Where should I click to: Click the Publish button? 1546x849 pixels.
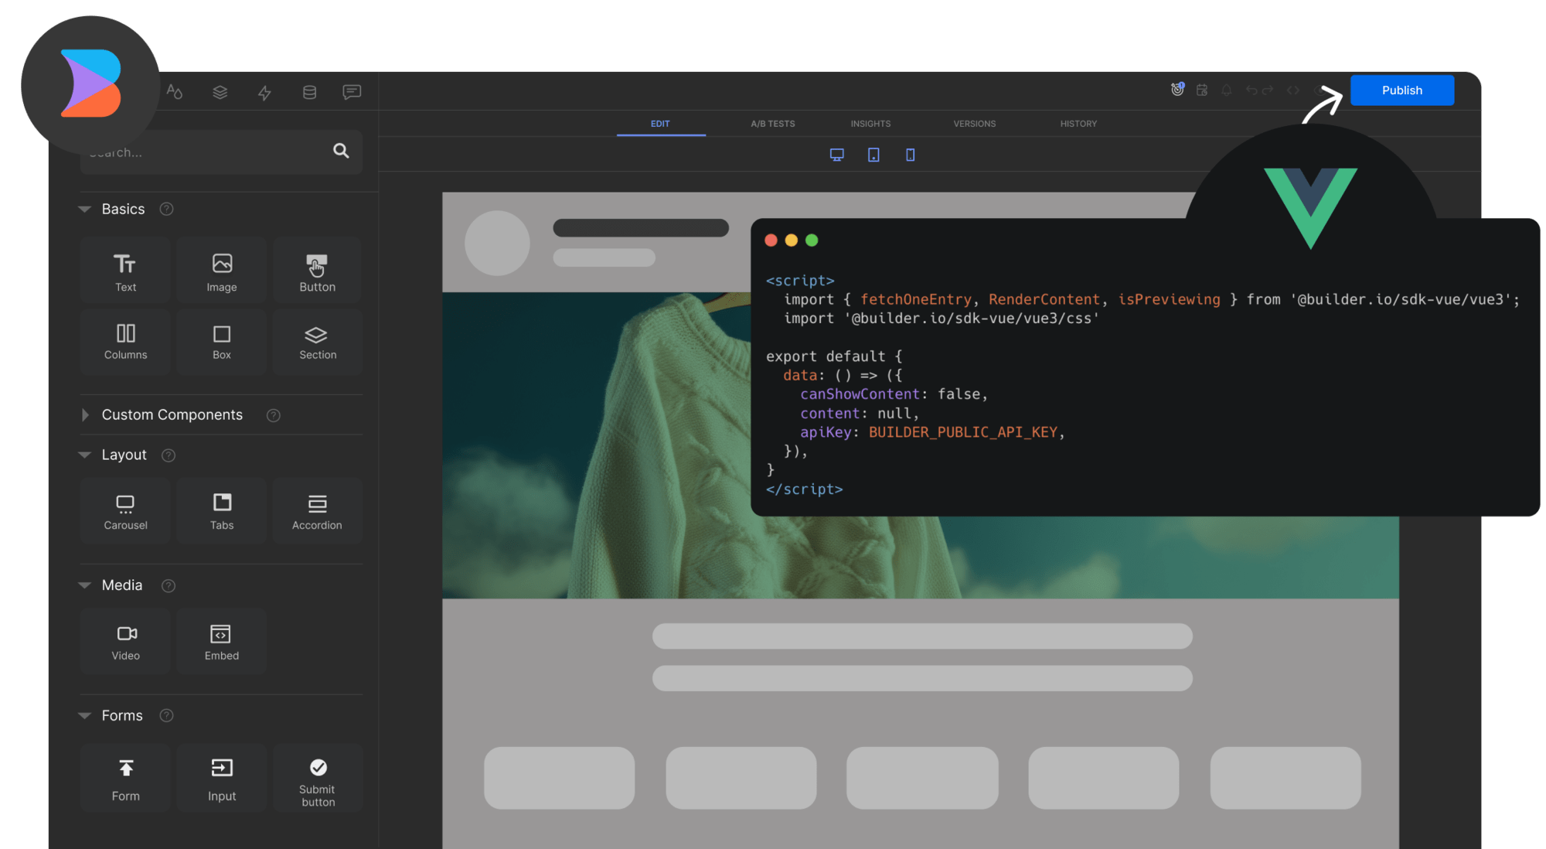[x=1401, y=90]
